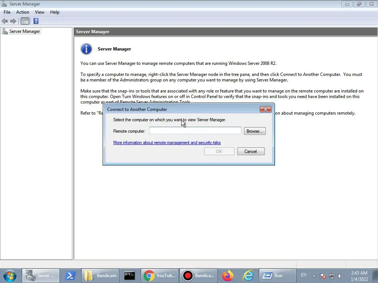
Task: Open the Help toolbar icon
Action: tap(36, 21)
